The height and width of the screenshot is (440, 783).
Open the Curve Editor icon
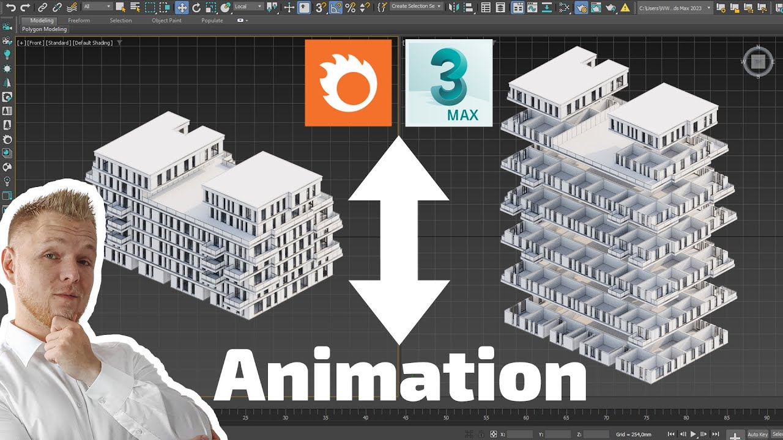click(533, 7)
